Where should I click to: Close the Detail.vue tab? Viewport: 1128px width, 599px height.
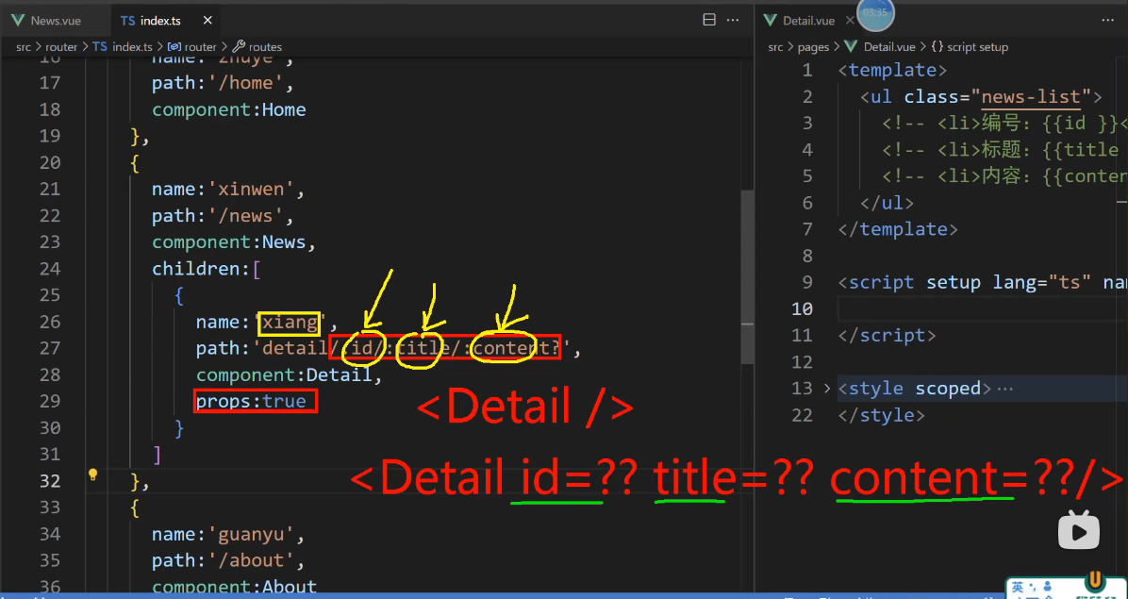coord(850,20)
